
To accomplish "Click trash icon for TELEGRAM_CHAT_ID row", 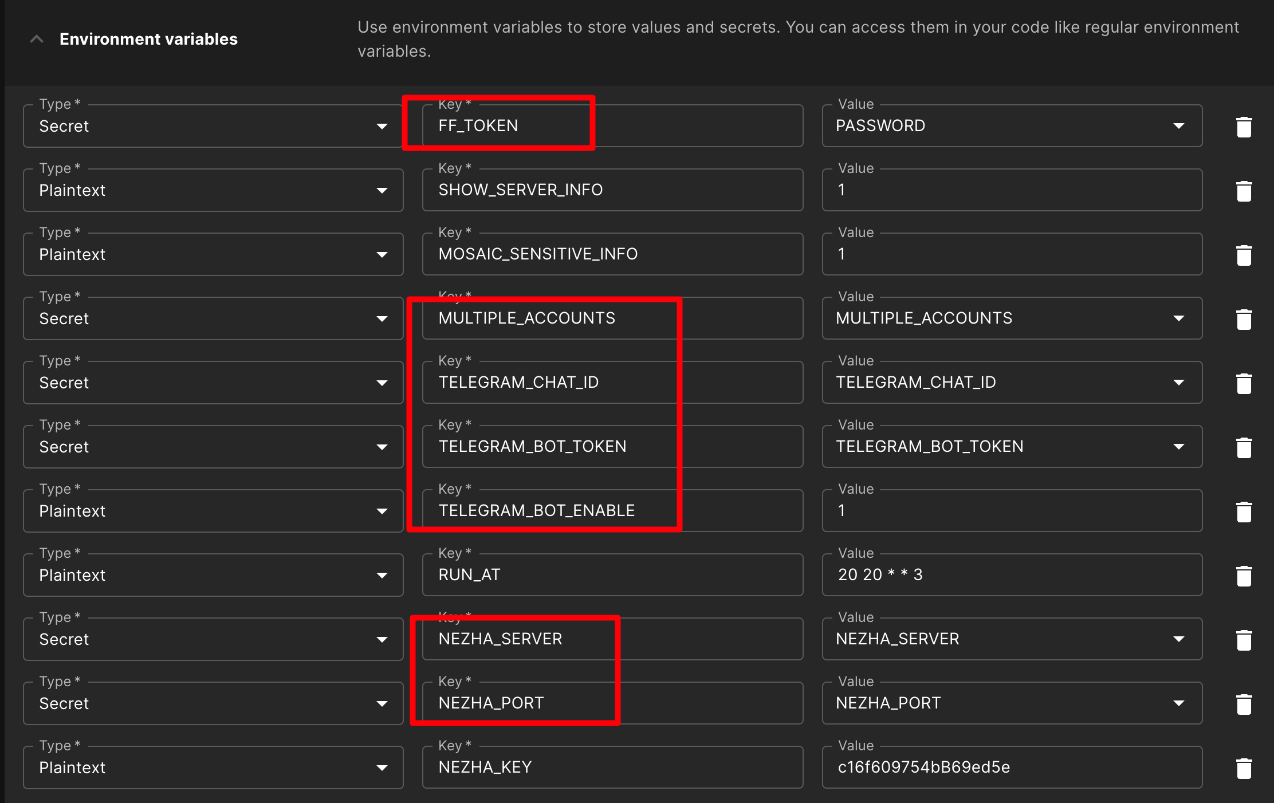I will click(x=1244, y=383).
